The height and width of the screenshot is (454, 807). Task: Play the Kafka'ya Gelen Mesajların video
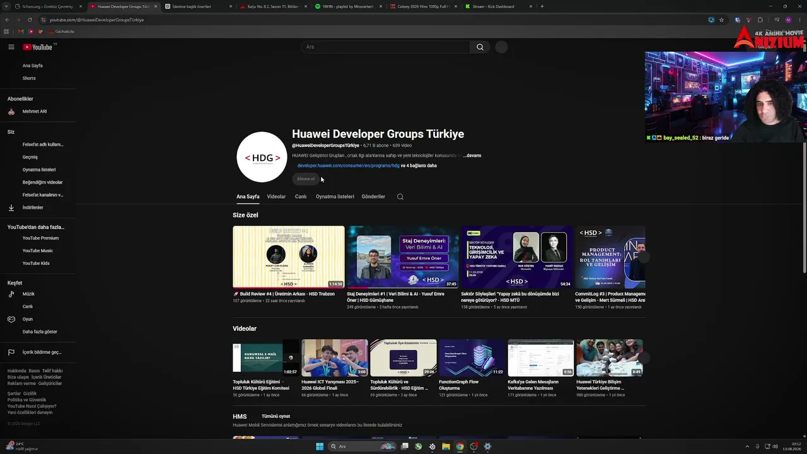click(541, 358)
